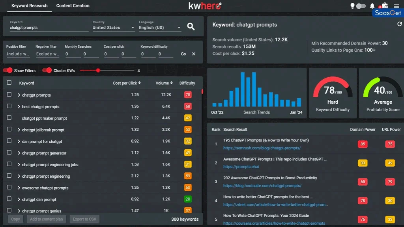This screenshot has height=227, width=404.
Task: Click the bag icon with red badge
Action: 385,6
